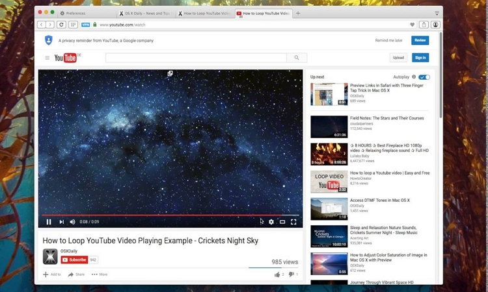The height and width of the screenshot is (292, 488).
Task: Toggle the Autoplay switch
Action: (x=424, y=77)
